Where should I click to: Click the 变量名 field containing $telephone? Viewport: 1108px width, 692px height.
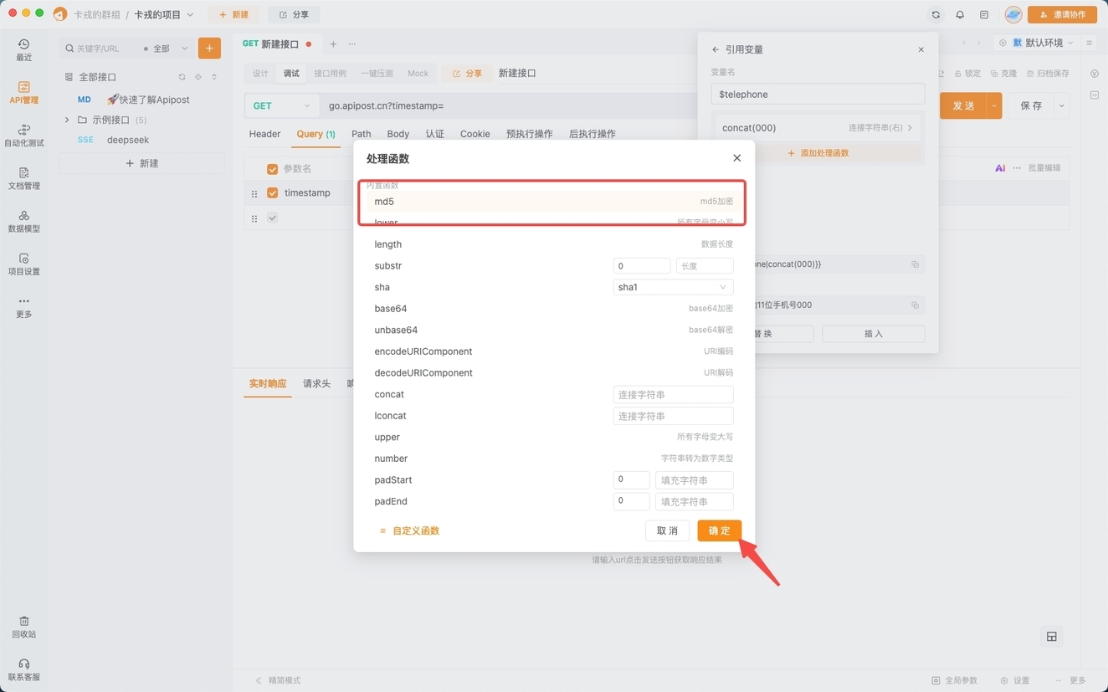tap(818, 95)
